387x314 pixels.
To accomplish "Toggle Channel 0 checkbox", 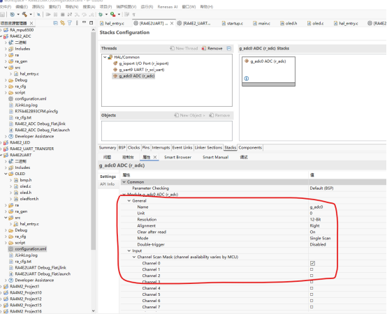I will pos(312,263).
